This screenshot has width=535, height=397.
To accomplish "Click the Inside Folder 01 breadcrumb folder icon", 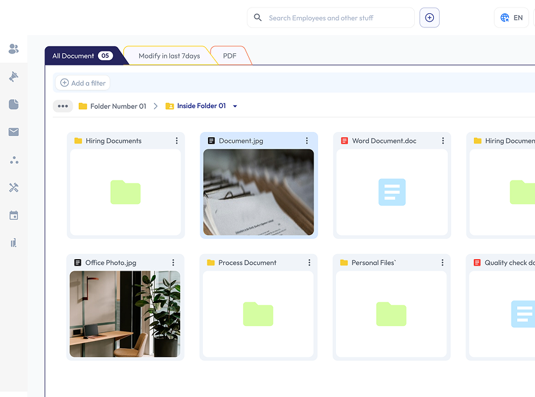I will click(x=170, y=106).
